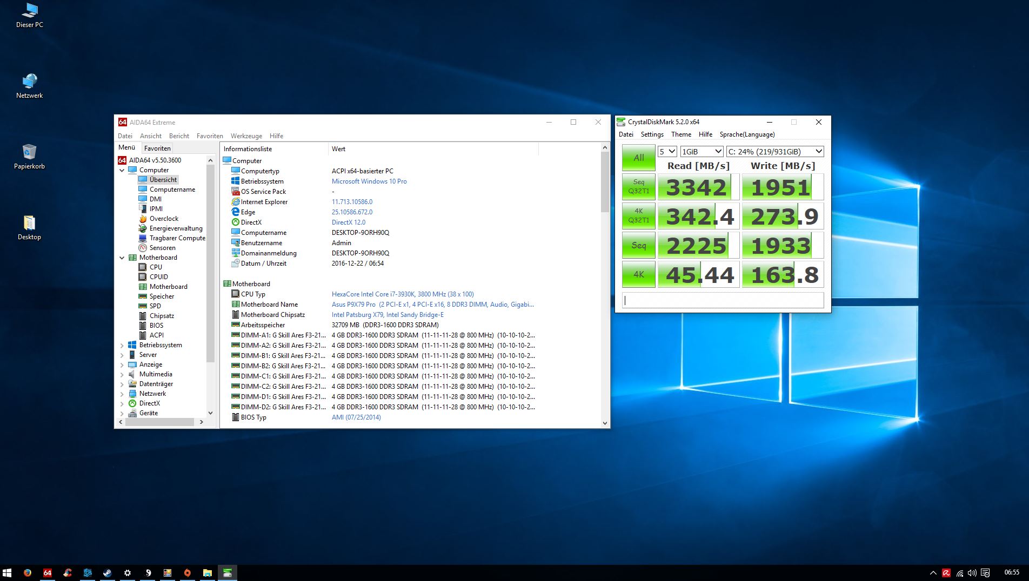Expand the Multimedia tree node
This screenshot has height=581, width=1029.
122,374
